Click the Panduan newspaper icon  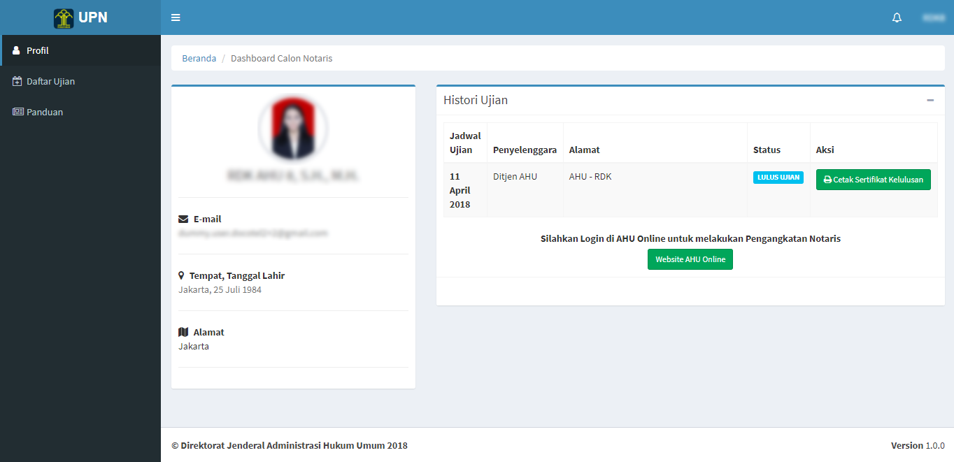point(17,112)
